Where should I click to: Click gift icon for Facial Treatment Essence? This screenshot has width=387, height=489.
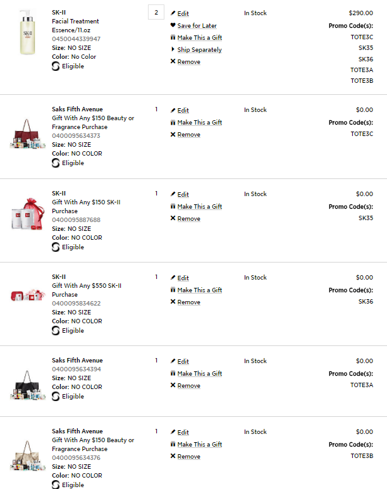[x=173, y=37]
